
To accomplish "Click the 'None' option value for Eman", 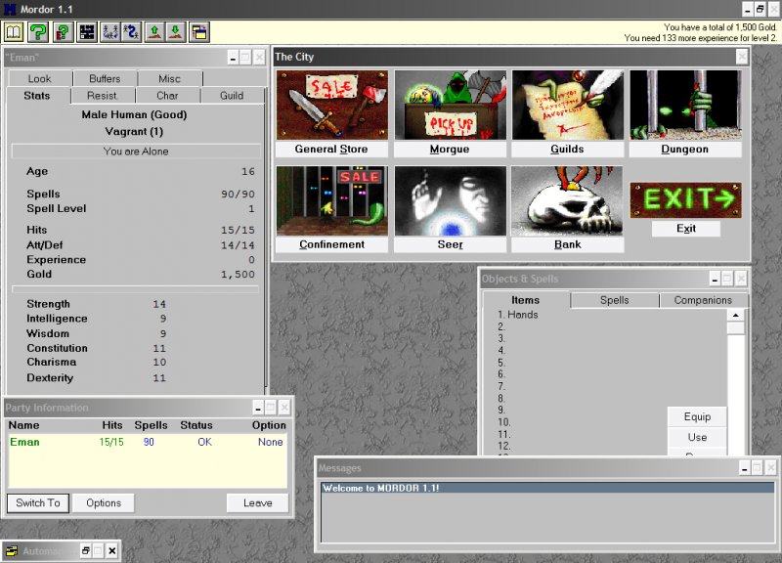I will [x=271, y=442].
